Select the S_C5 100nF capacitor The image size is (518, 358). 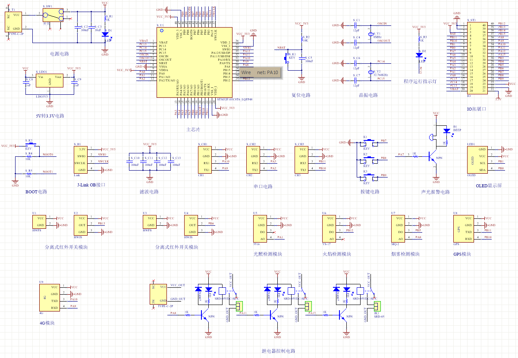point(301,59)
